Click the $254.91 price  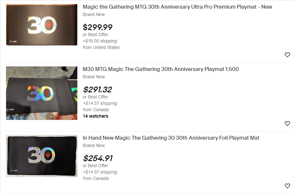pyautogui.click(x=97, y=158)
